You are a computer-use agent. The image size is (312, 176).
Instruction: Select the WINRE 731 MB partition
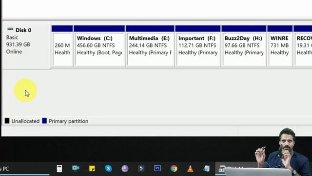pyautogui.click(x=280, y=45)
